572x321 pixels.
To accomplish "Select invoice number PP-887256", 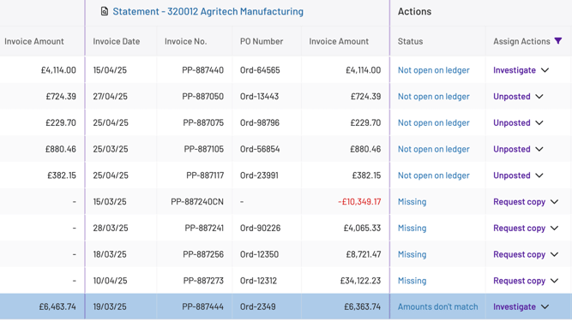I will [203, 254].
